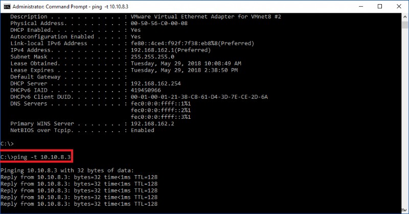The image size is (409, 214).
Task: Click the scrollbar down arrow
Action: [x=404, y=210]
